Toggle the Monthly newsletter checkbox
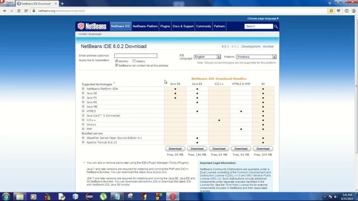The width and height of the screenshot is (358, 201). [x=116, y=61]
